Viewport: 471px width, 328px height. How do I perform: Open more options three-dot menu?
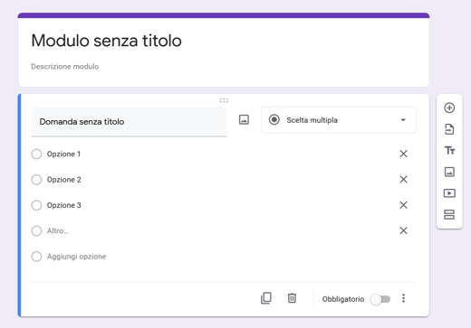coord(403,298)
